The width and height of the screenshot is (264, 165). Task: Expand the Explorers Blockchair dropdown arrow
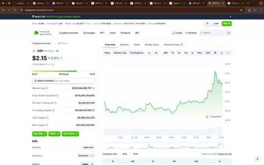click(x=92, y=156)
